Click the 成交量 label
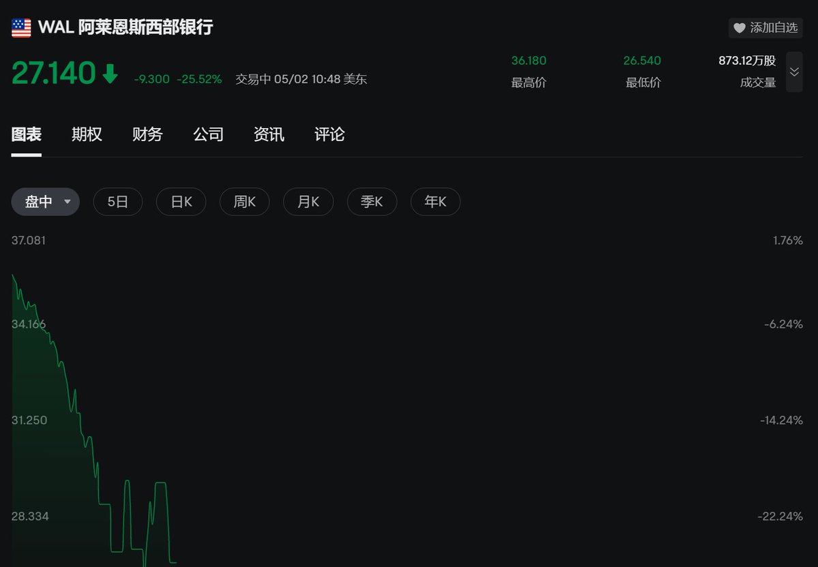The width and height of the screenshot is (818, 567). coord(758,83)
